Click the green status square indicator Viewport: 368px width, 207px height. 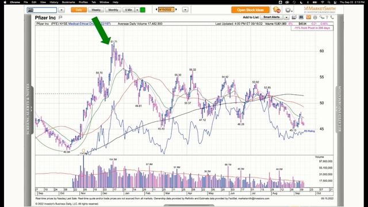pos(143,10)
